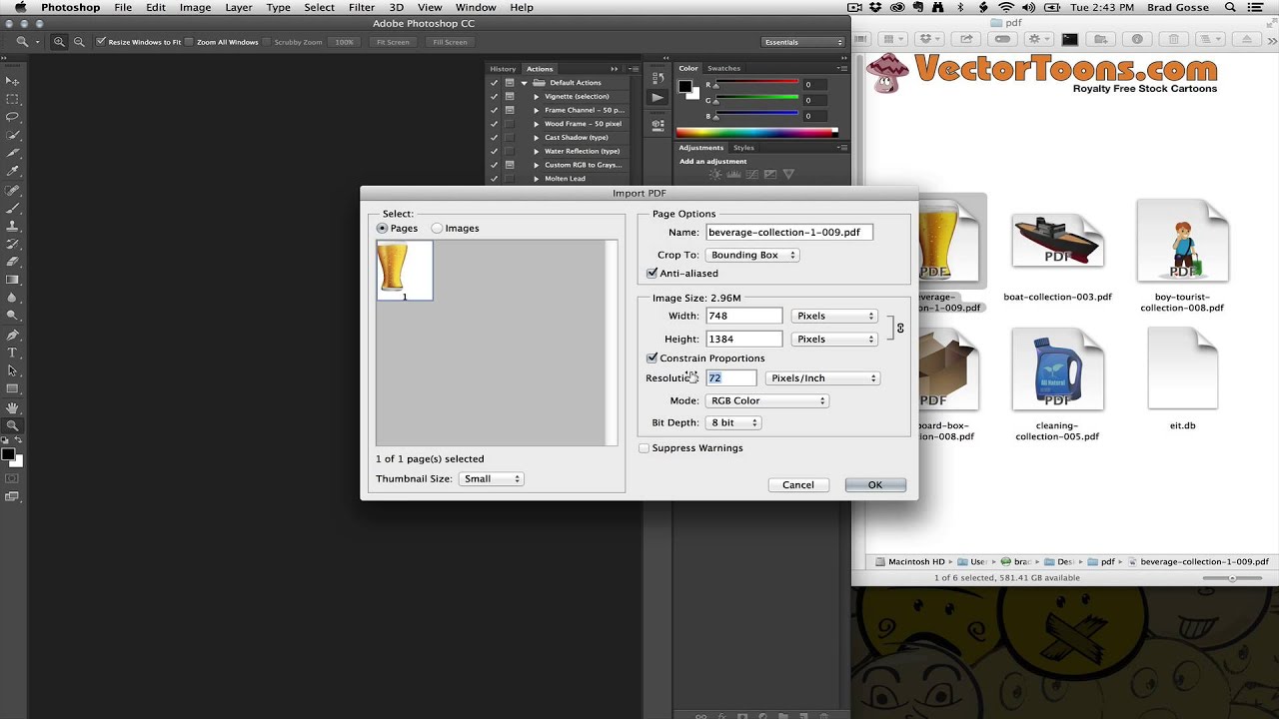Select the Pen tool

[x=13, y=335]
